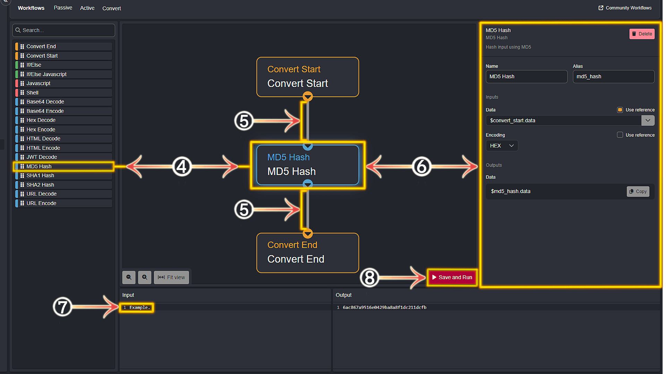The image size is (666, 374).
Task: Click the collapse sidebar chevron at top-left
Action: tap(6, 1)
